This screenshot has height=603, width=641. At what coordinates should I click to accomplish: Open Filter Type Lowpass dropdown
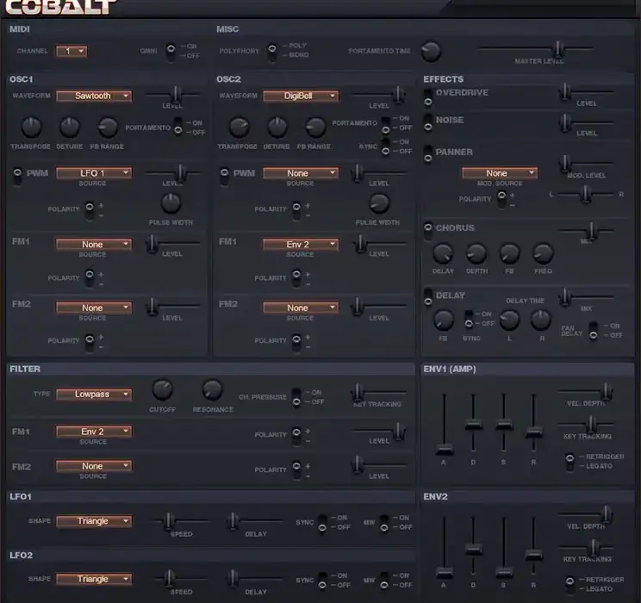point(94,394)
